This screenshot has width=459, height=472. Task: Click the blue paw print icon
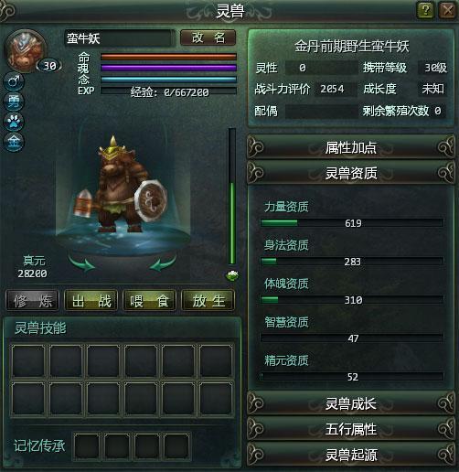14,122
